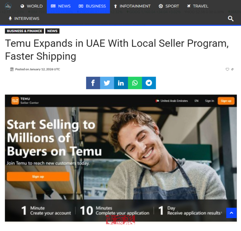Select the Business & Finance category tag

pyautogui.click(x=24, y=31)
